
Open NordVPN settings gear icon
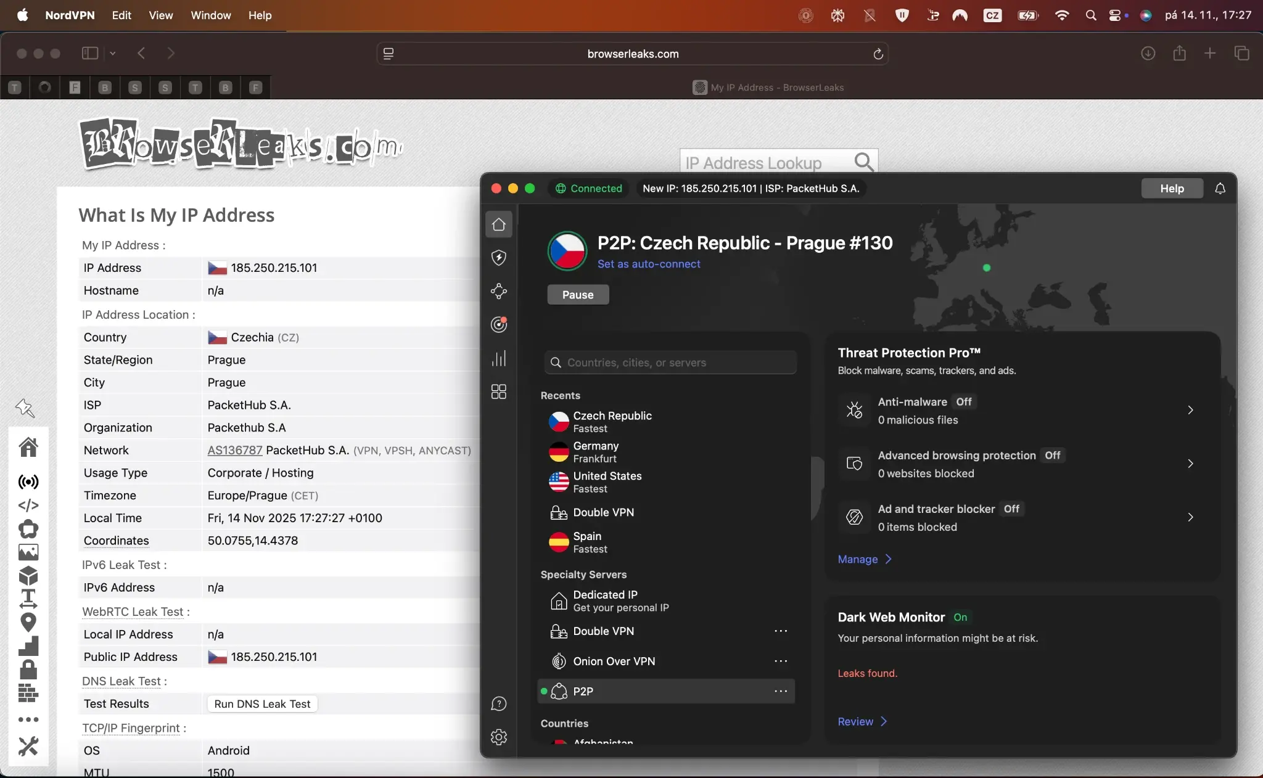(x=498, y=737)
